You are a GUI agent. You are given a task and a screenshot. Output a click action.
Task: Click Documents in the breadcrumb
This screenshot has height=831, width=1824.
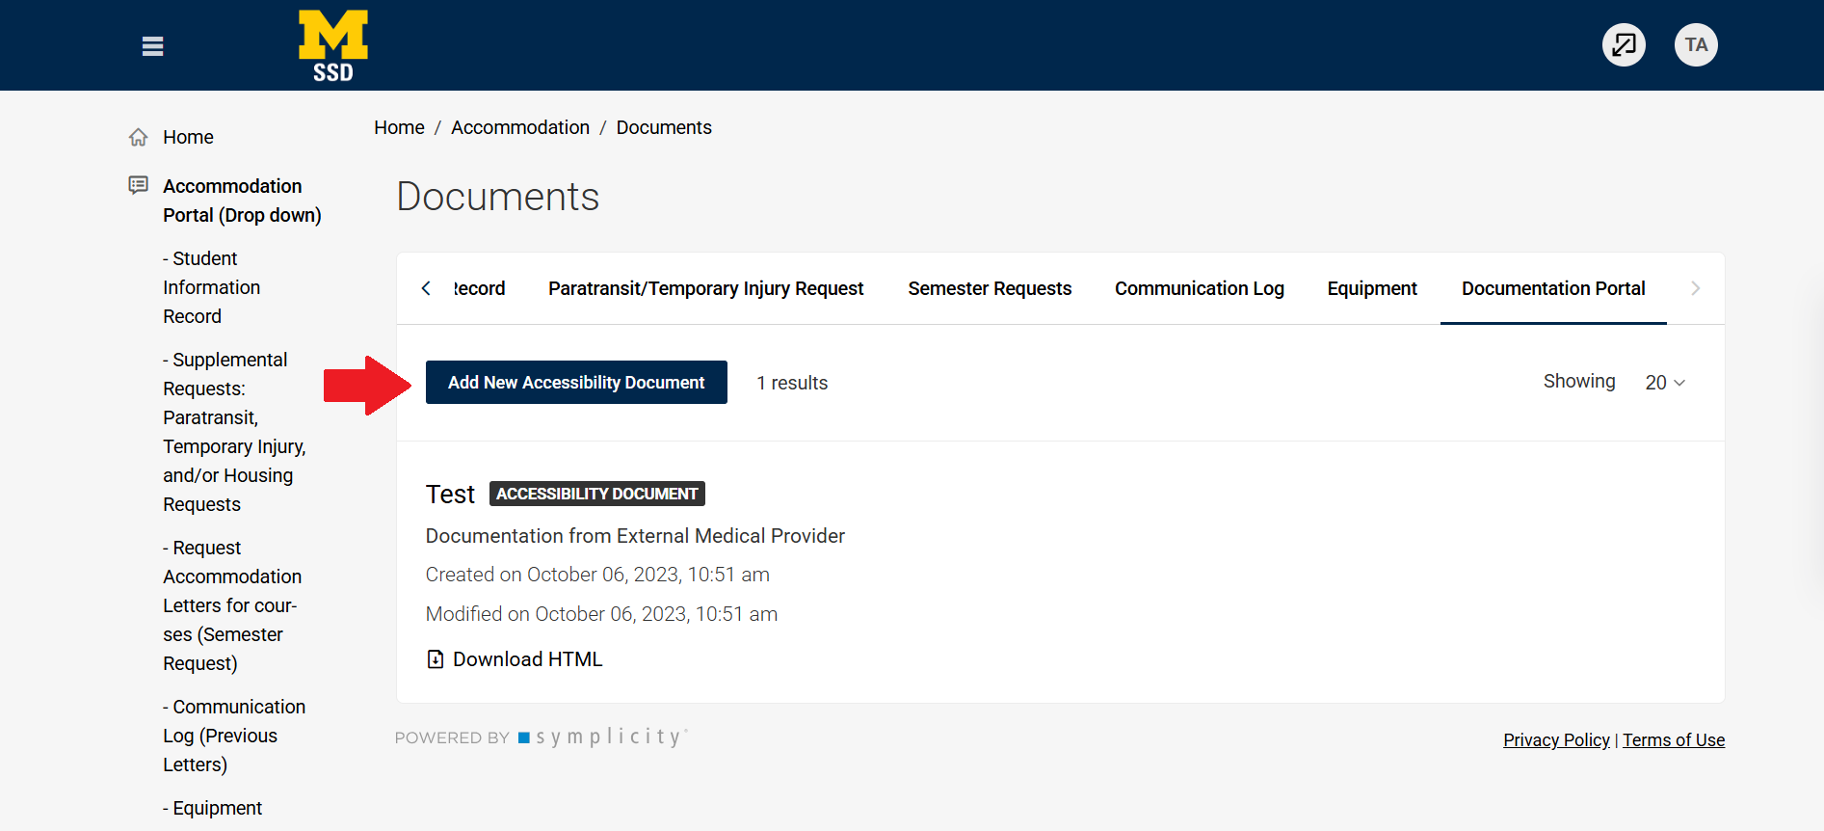(x=664, y=127)
